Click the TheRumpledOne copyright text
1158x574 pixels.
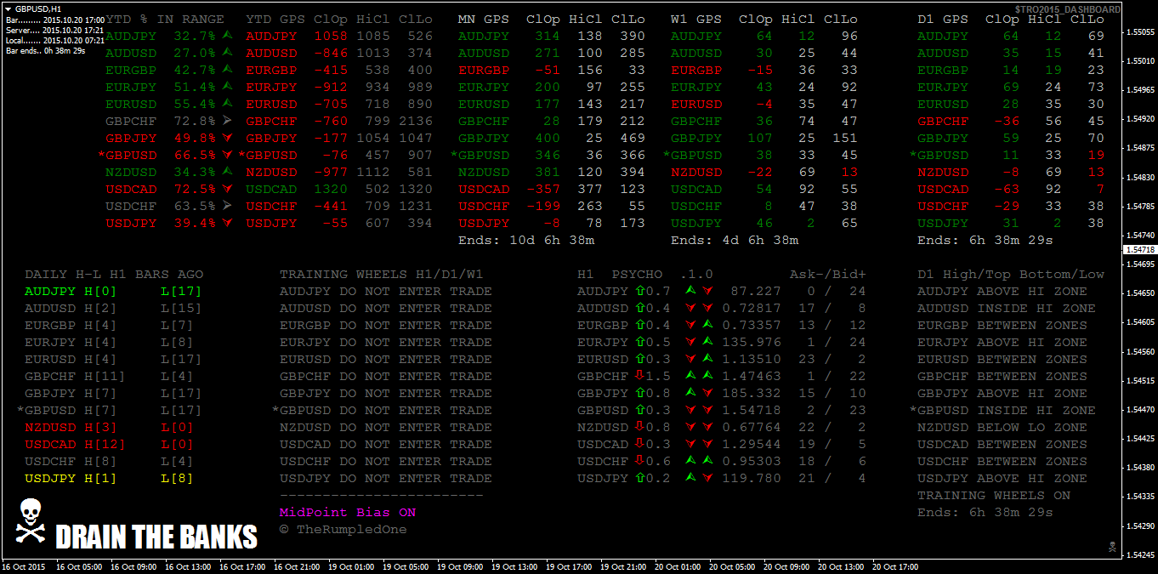[343, 530]
